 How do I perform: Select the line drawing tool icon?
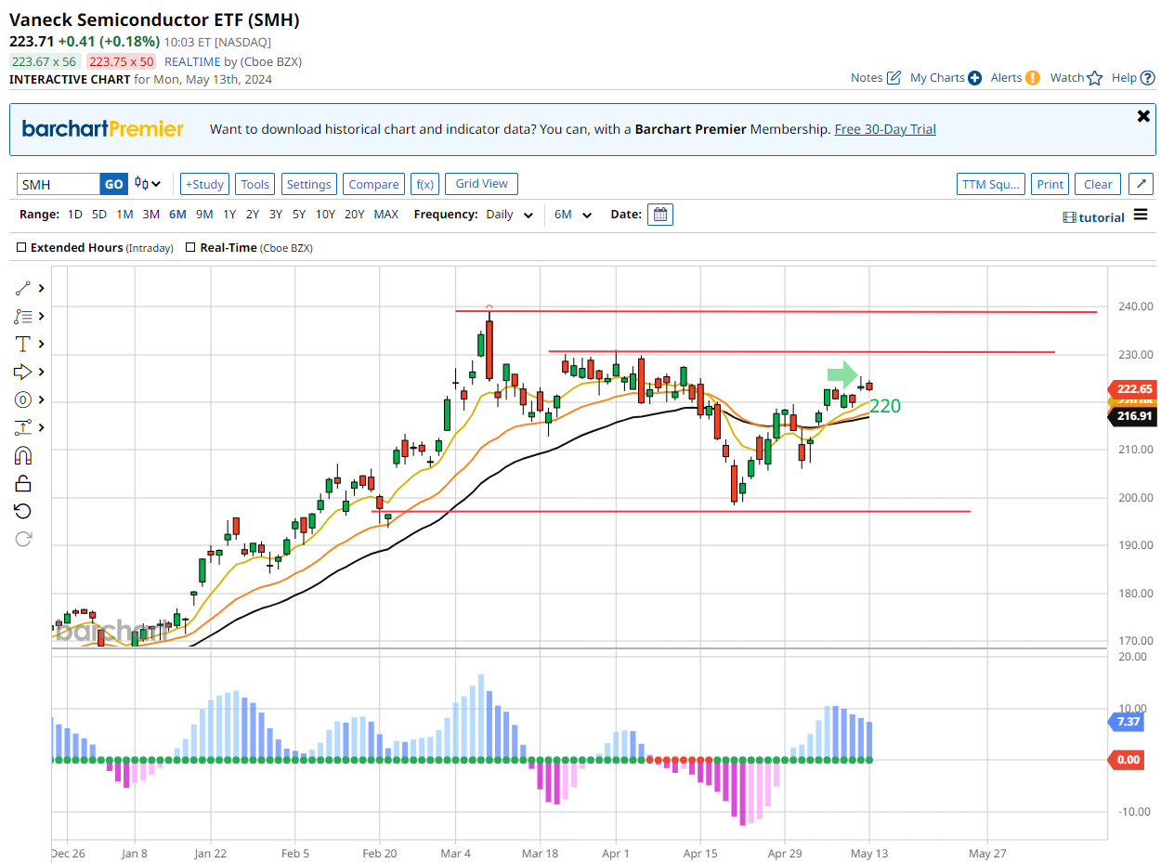click(23, 289)
